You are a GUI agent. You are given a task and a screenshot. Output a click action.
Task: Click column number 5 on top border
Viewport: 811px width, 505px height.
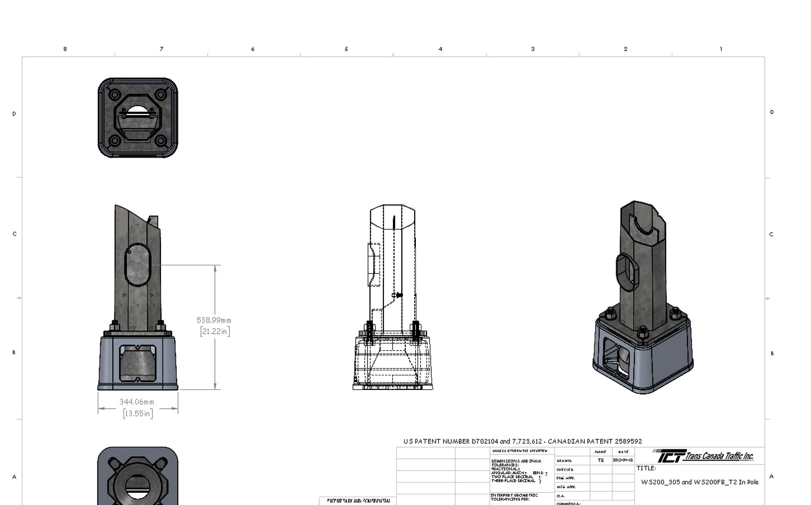click(x=346, y=49)
